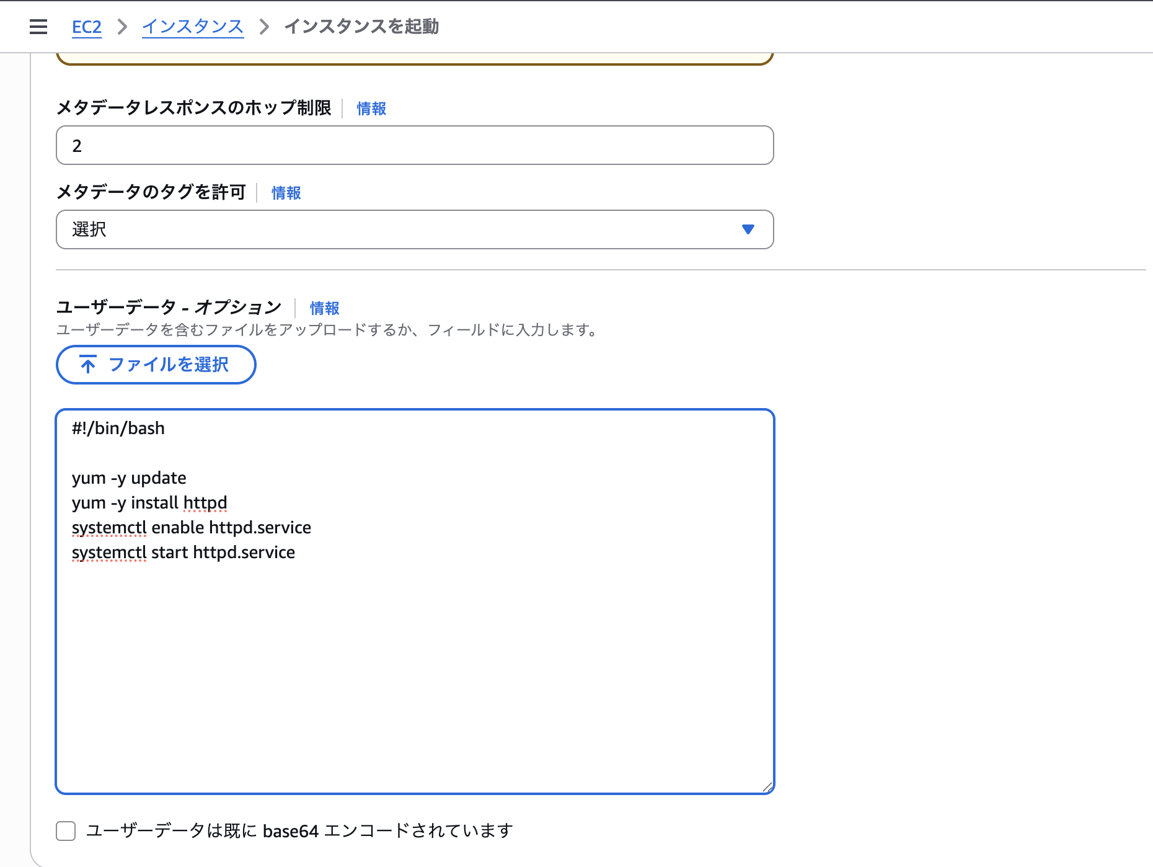The height and width of the screenshot is (867, 1153).
Task: Uncheck the base64 checkbox if already checked
Action: (65, 831)
